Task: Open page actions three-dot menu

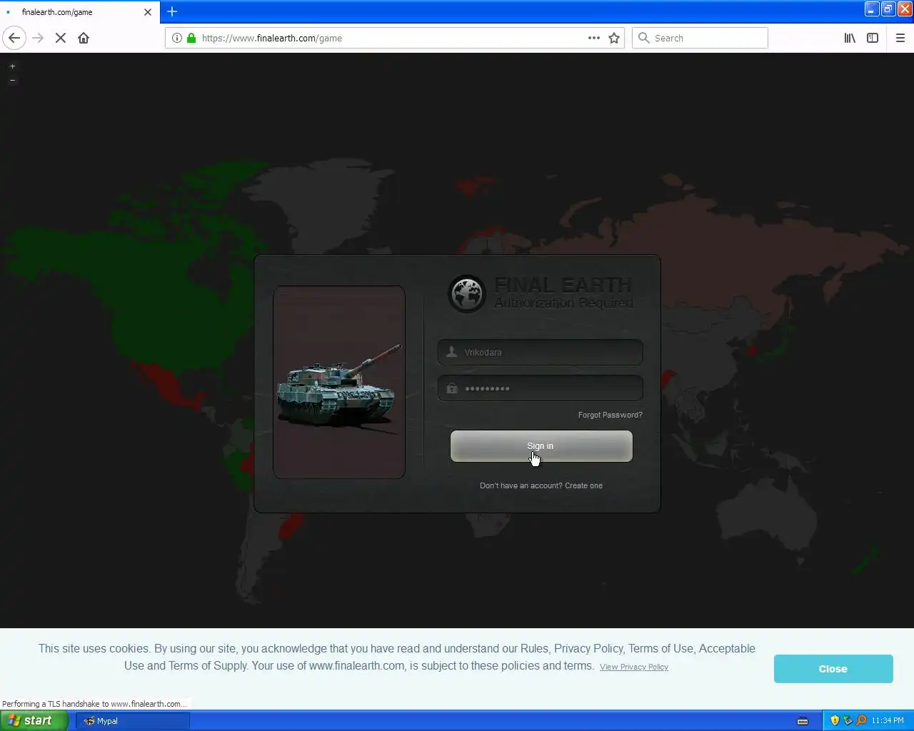Action: (x=594, y=38)
